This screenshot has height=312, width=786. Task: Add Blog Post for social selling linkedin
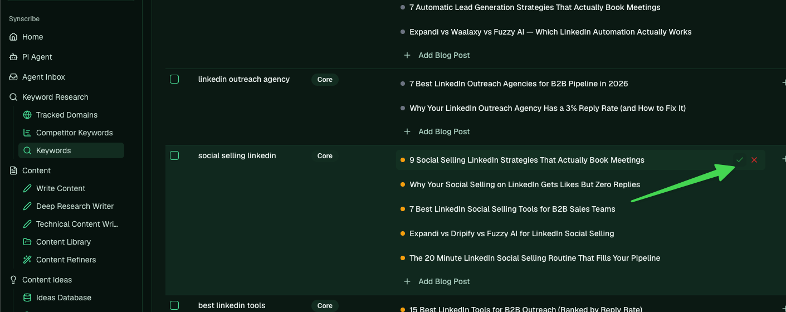click(437, 281)
